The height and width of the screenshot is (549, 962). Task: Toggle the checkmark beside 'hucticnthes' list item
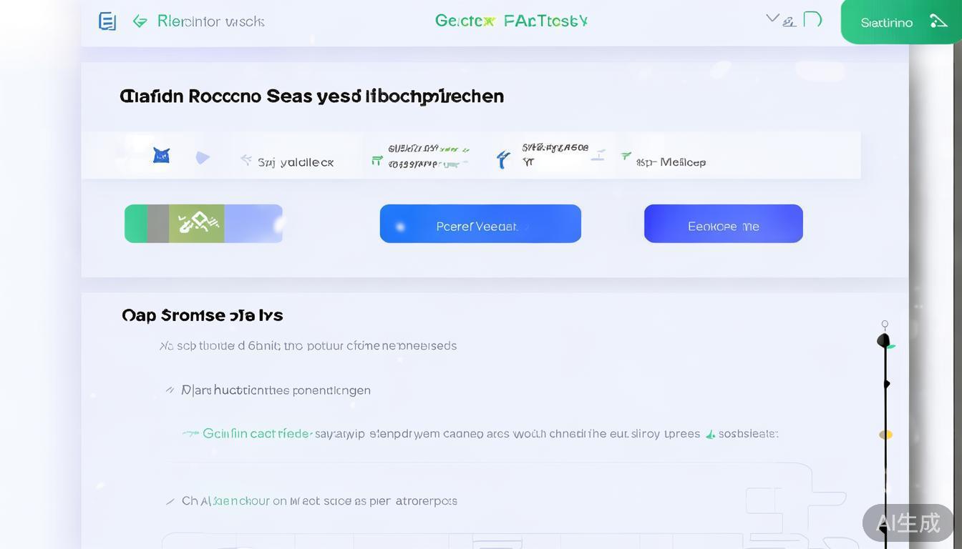[170, 390]
